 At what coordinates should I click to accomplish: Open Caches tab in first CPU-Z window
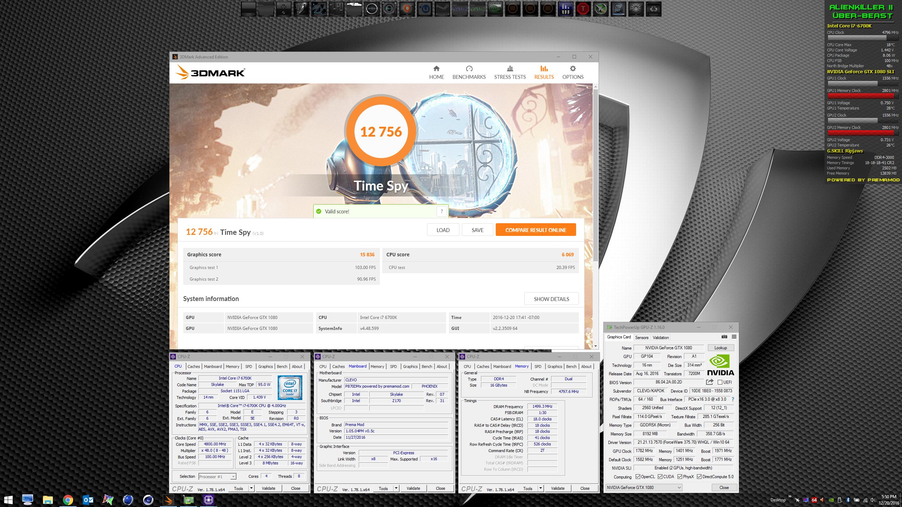(193, 367)
